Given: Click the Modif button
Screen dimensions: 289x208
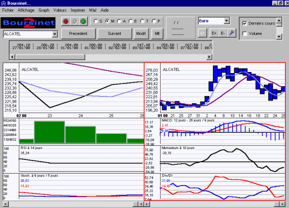Looking at the screenshot, I should point(141,33).
